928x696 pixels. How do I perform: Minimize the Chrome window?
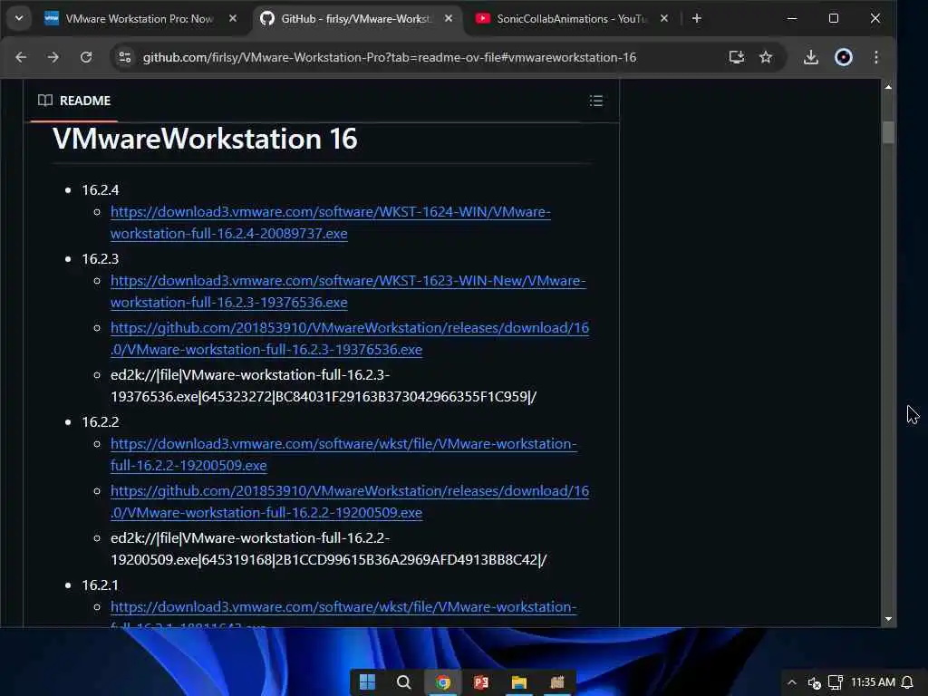click(x=792, y=18)
